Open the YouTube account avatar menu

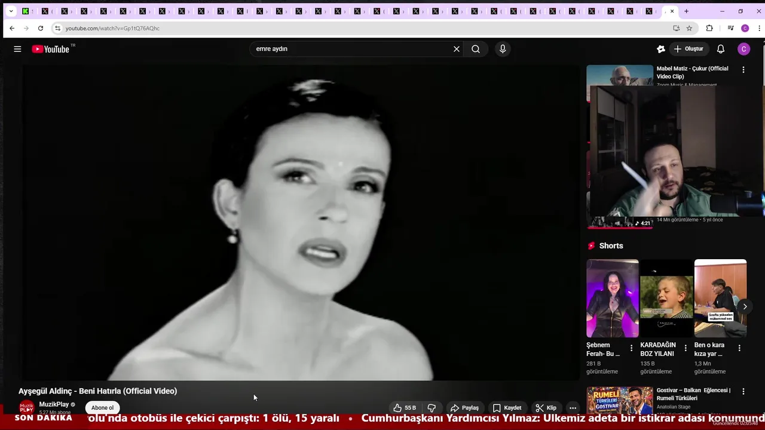[x=743, y=49]
